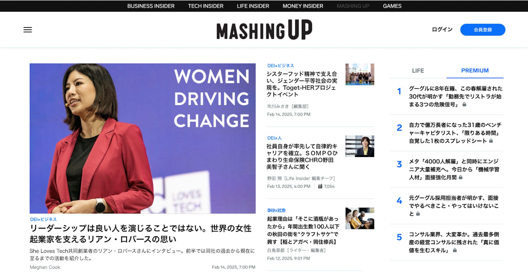
Task: Click lock icon on ranking item 1
Action: tap(464, 104)
